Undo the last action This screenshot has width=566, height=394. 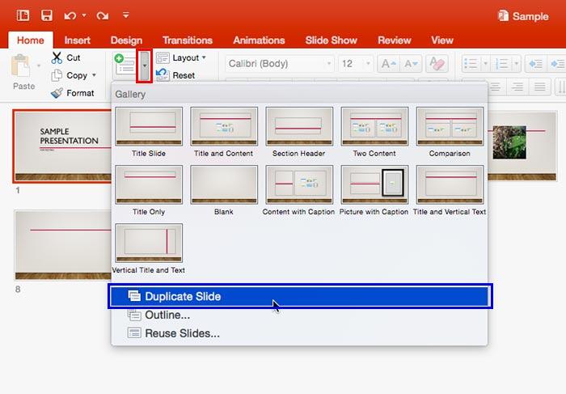click(x=70, y=16)
